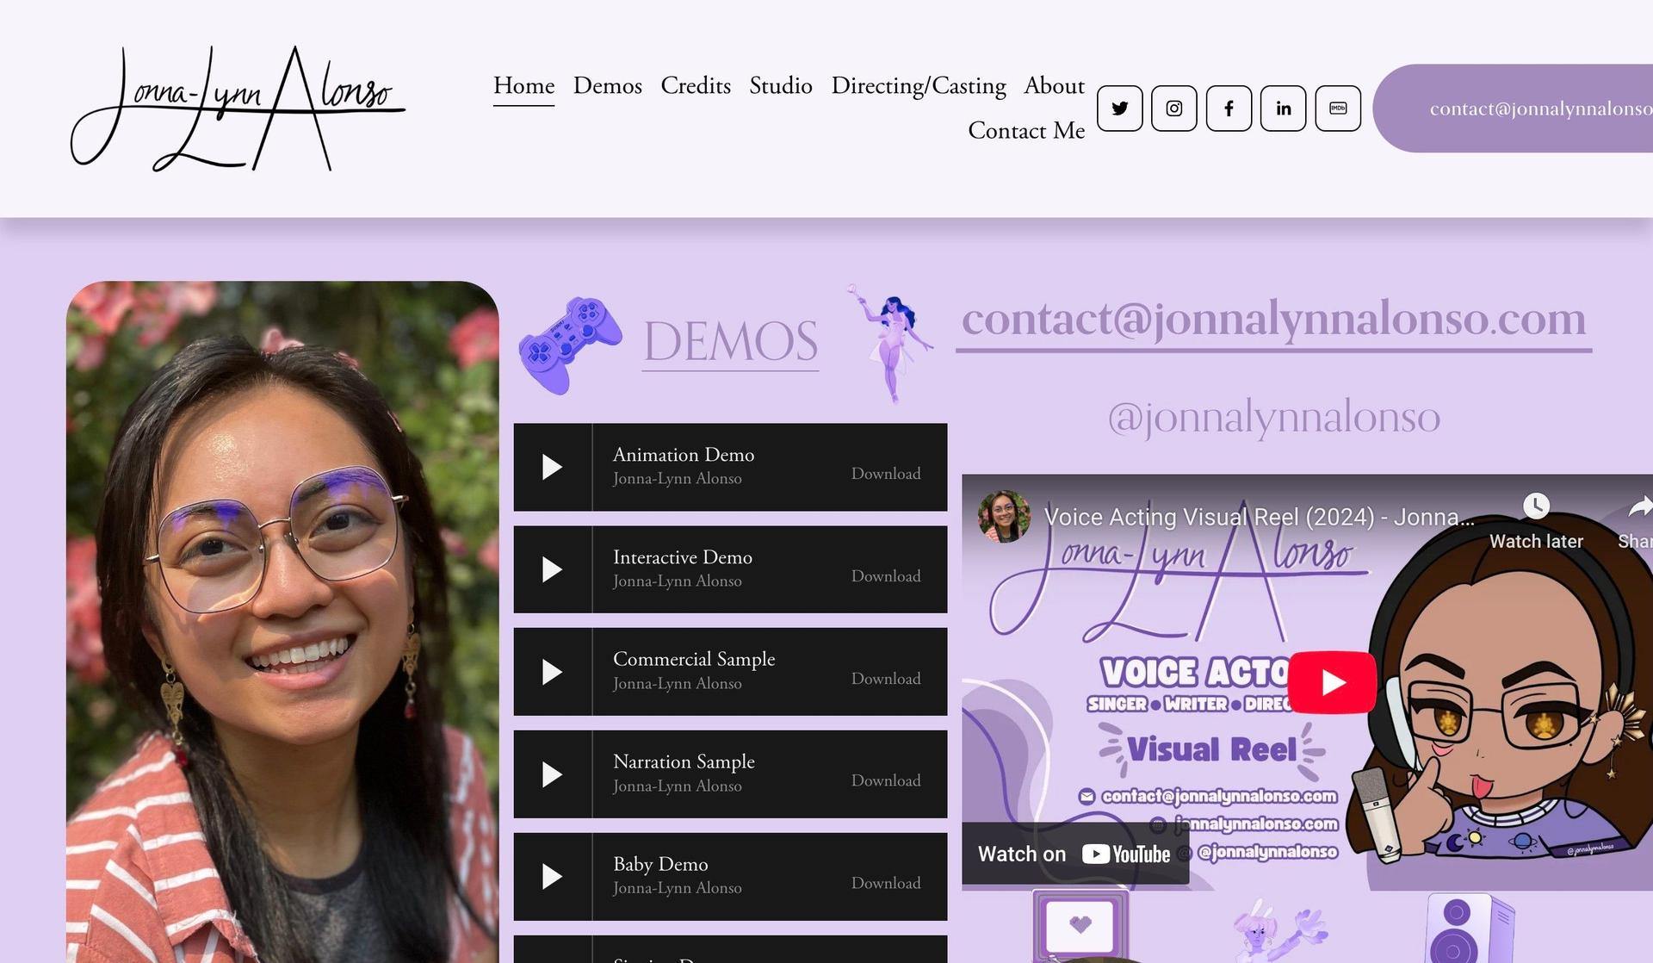Open the LinkedIn social icon
This screenshot has width=1653, height=963.
click(x=1284, y=109)
